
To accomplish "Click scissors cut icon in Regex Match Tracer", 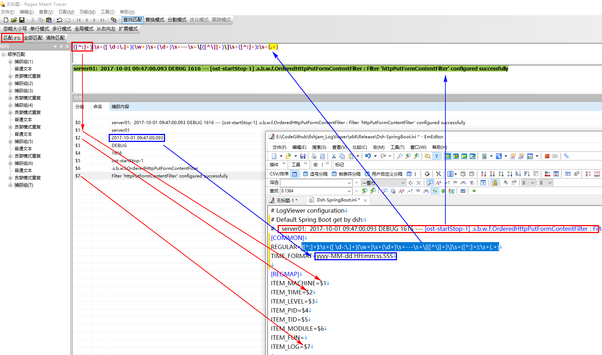I will coord(33,20).
